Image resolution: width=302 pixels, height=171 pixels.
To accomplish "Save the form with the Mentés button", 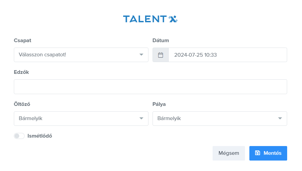I will pyautogui.click(x=268, y=153).
